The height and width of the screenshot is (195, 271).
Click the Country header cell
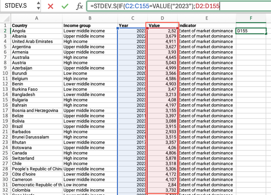[37, 25]
